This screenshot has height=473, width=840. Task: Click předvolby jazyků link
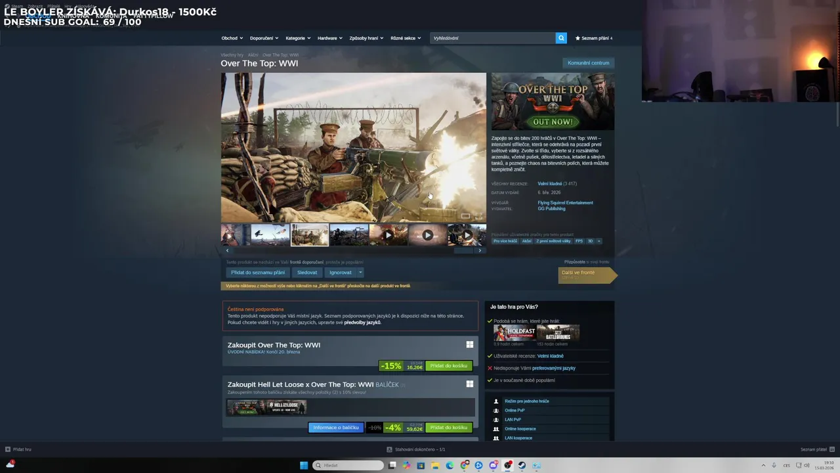click(x=362, y=323)
